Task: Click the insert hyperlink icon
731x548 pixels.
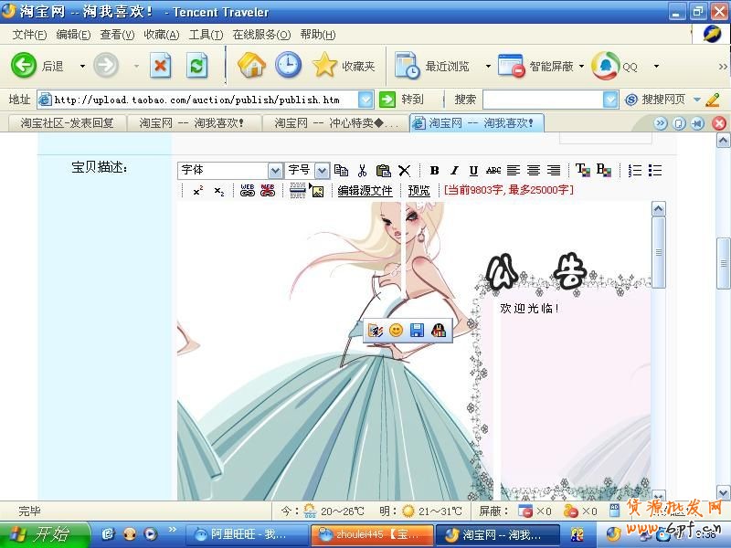Action: point(247,191)
